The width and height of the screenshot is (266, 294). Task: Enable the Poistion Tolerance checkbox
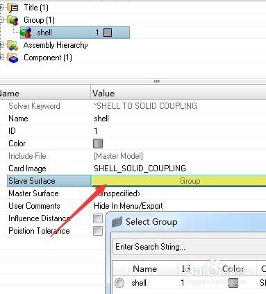tap(98, 231)
